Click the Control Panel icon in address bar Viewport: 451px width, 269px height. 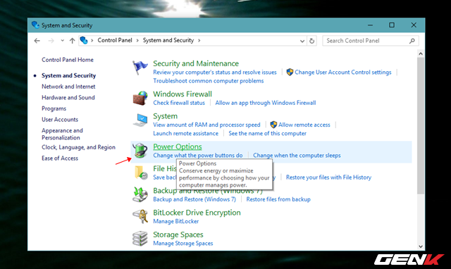[x=84, y=40]
